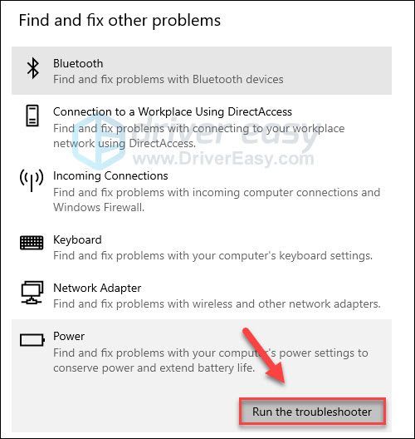Click the Windows Firewall description text
Screen dimensions: 415x439
coord(217,200)
